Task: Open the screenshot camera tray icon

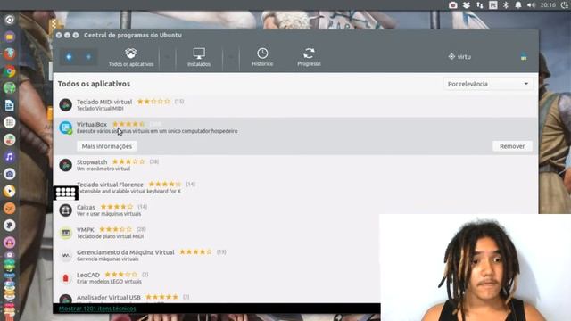Action: [x=452, y=5]
